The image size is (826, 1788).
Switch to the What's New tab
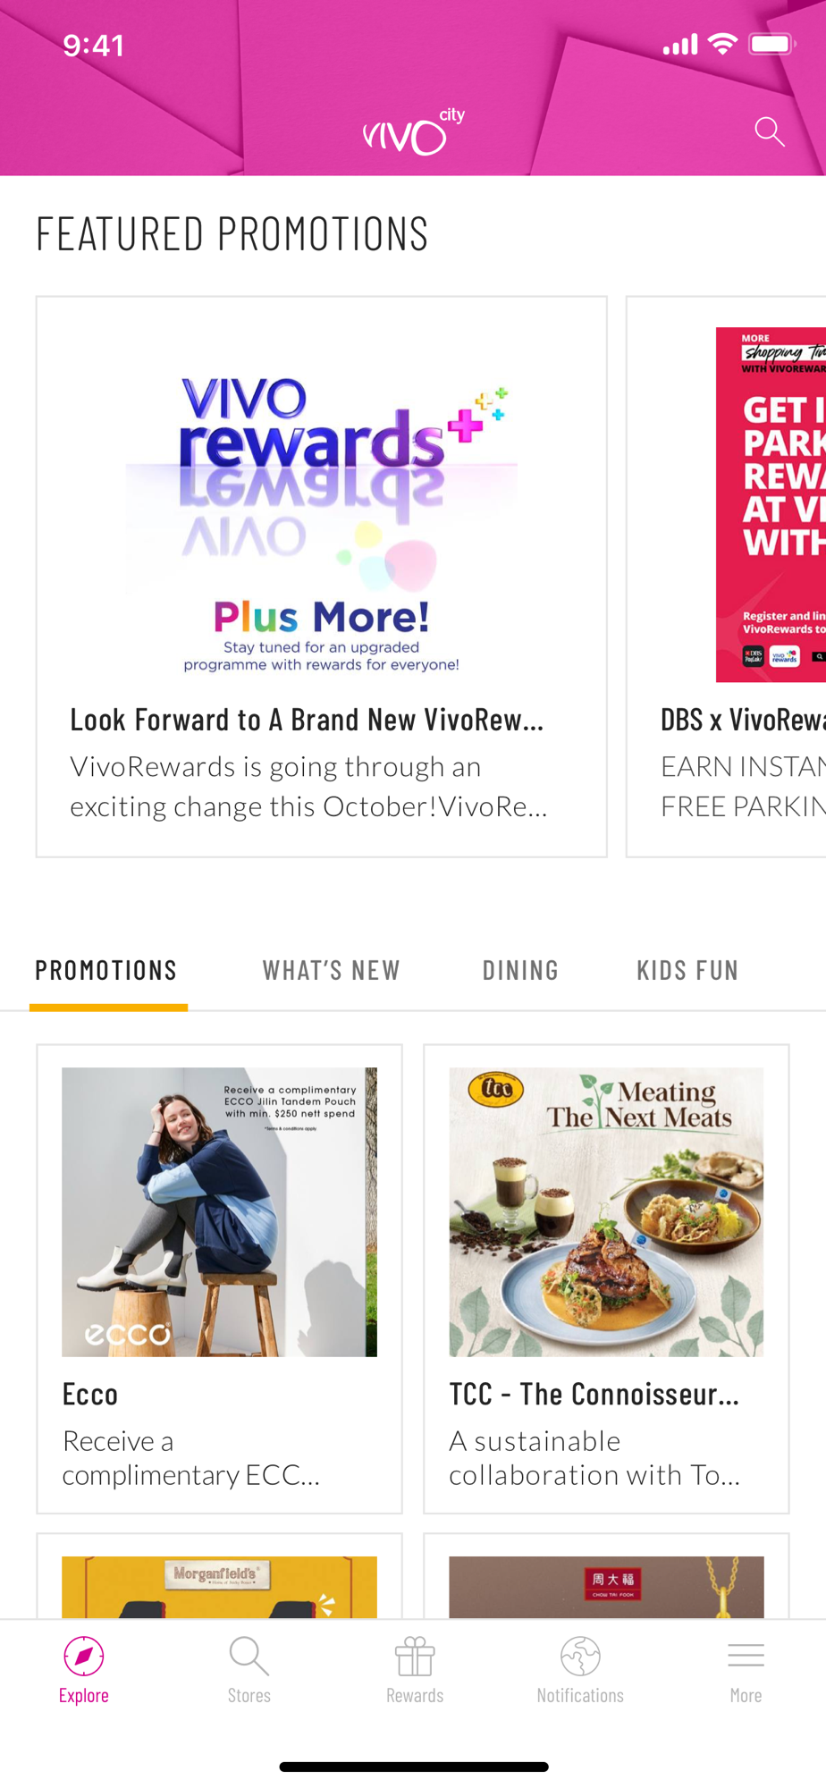coord(332,970)
